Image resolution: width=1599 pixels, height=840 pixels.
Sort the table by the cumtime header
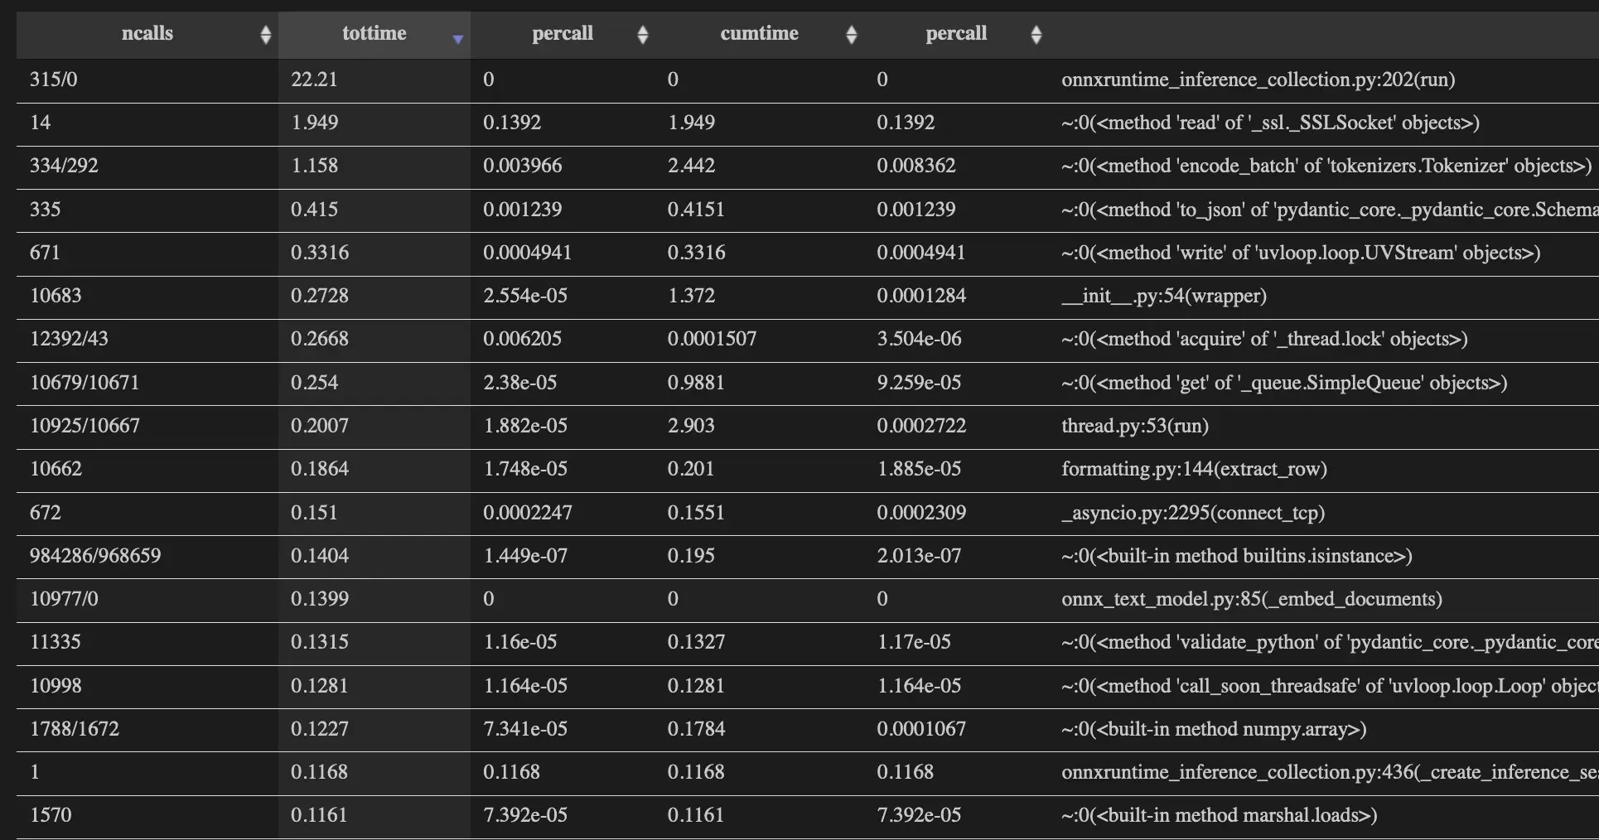click(x=758, y=34)
